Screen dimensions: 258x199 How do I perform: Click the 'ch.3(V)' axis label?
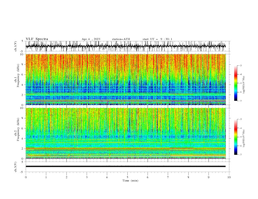point(16,167)
